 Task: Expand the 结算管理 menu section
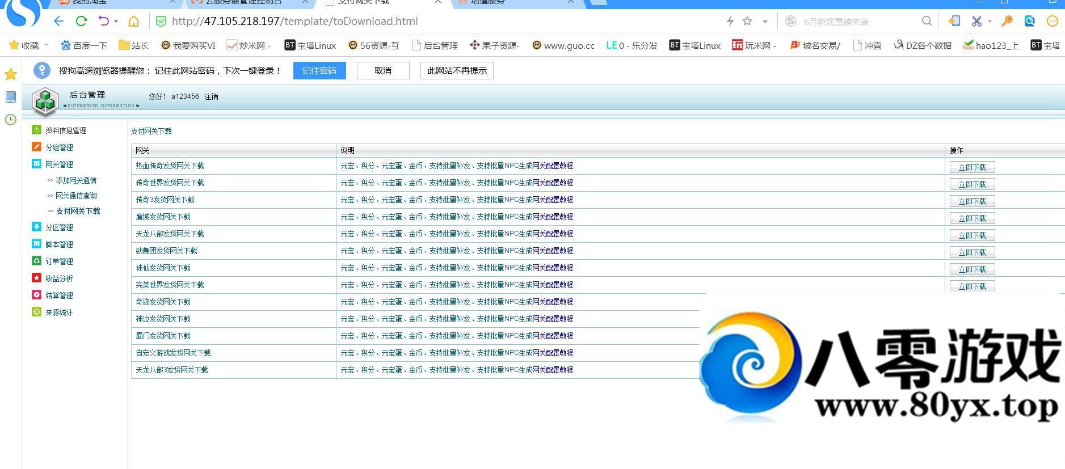coord(59,295)
